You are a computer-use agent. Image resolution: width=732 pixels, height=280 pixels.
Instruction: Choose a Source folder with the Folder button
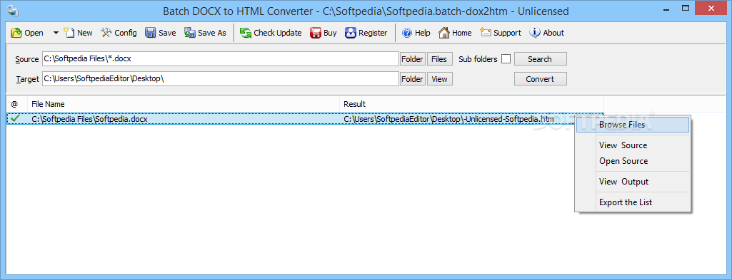click(x=413, y=59)
